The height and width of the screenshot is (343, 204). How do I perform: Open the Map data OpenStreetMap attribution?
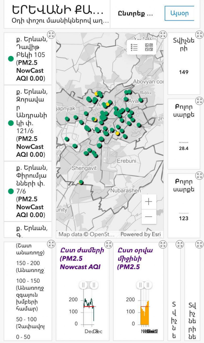[86, 234]
